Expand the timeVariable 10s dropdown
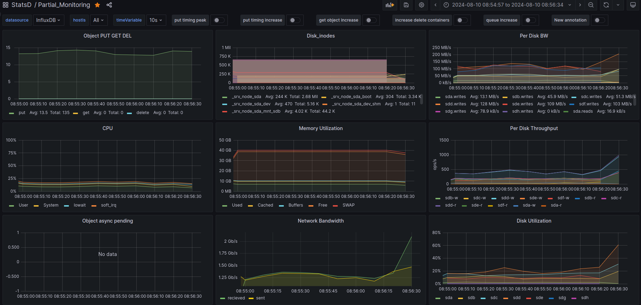Screen dimensions: 641x305 (156, 20)
